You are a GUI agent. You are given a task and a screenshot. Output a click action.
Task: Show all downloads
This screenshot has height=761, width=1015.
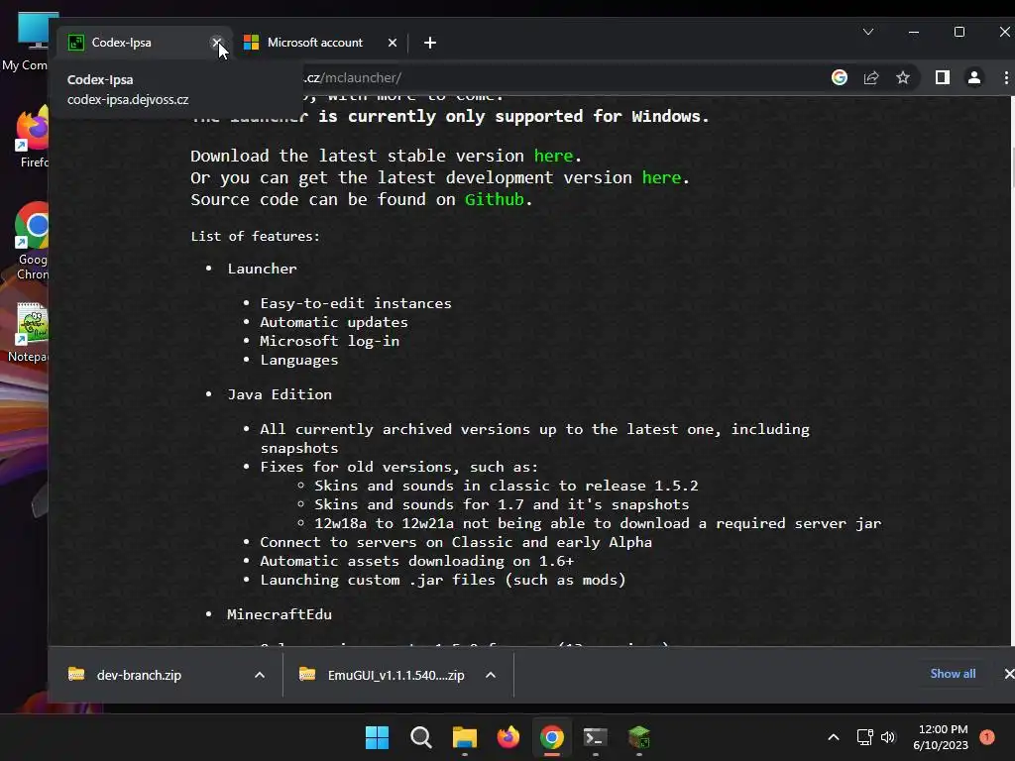tap(953, 674)
